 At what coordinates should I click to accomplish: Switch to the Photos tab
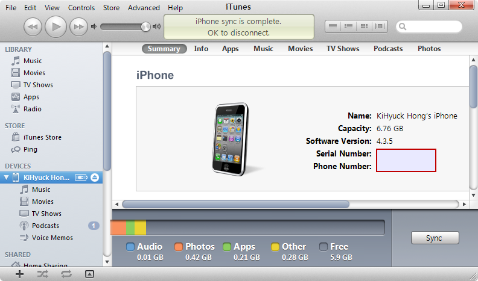[x=429, y=49]
